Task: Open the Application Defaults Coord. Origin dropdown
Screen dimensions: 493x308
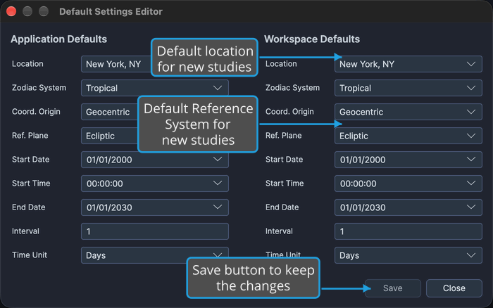Action: [x=109, y=112]
